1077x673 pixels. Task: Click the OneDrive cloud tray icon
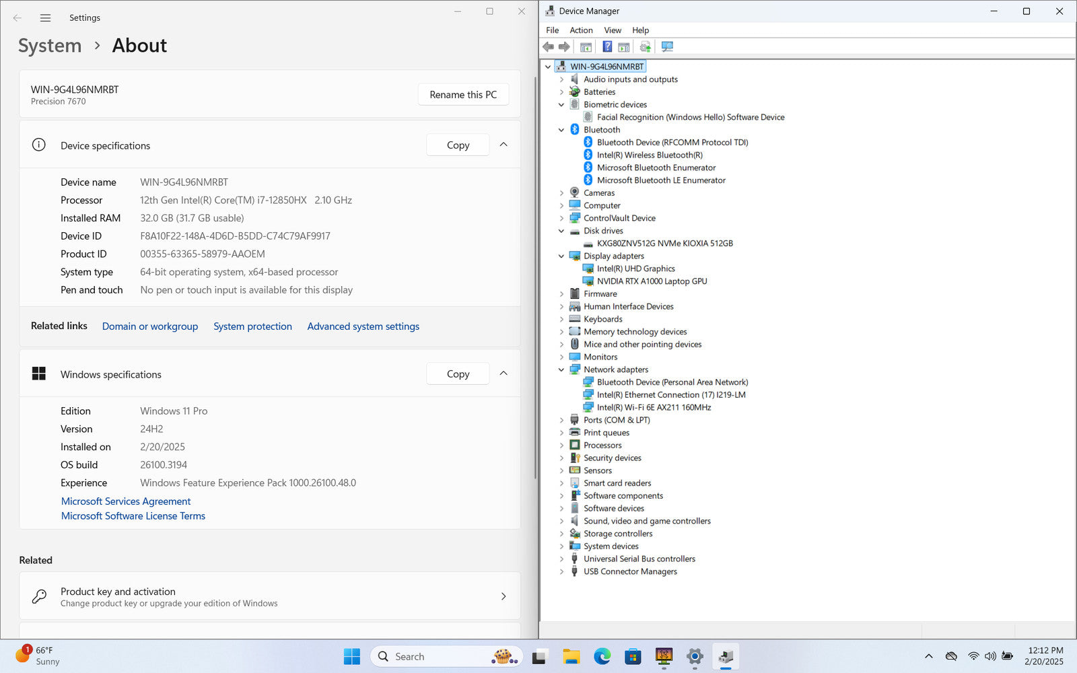[x=951, y=656]
